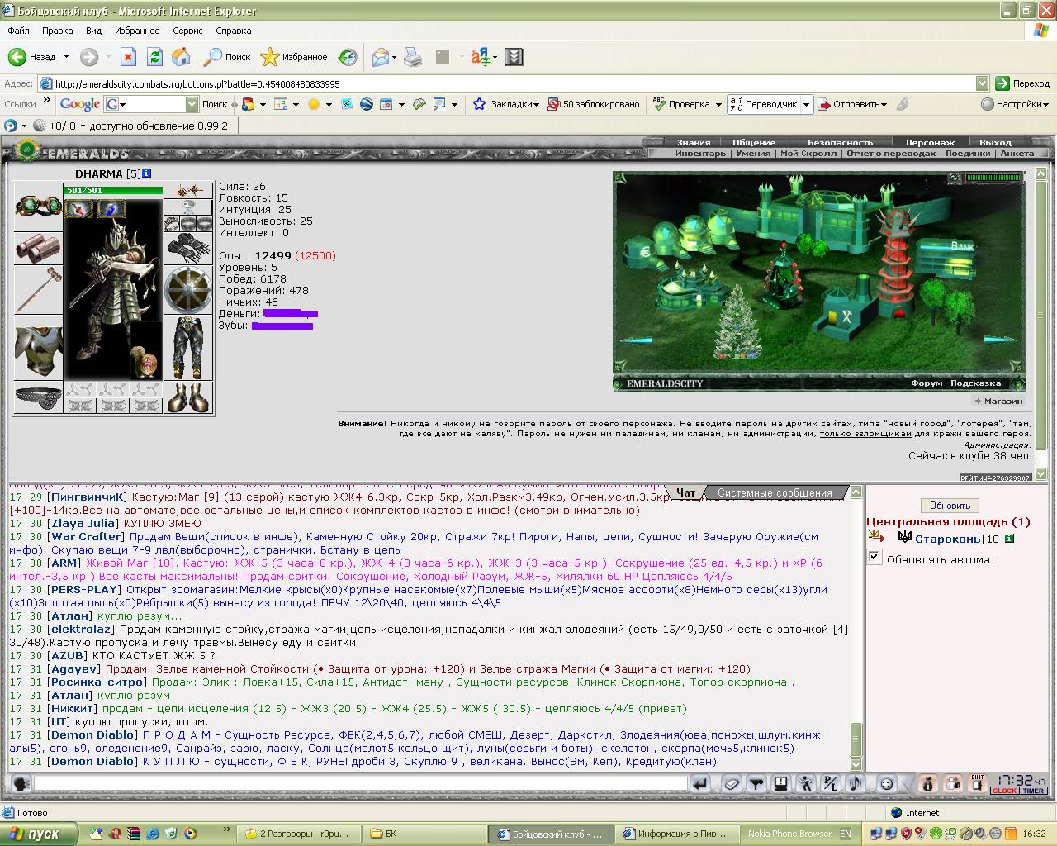Click the Home button in Internet Explorer
This screenshot has height=846, width=1057.
point(181,57)
